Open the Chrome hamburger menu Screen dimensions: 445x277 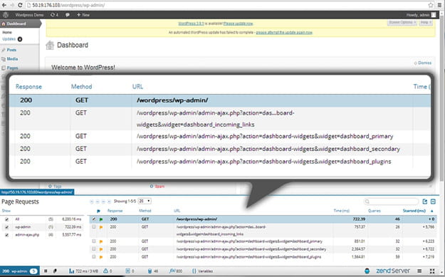439,5
